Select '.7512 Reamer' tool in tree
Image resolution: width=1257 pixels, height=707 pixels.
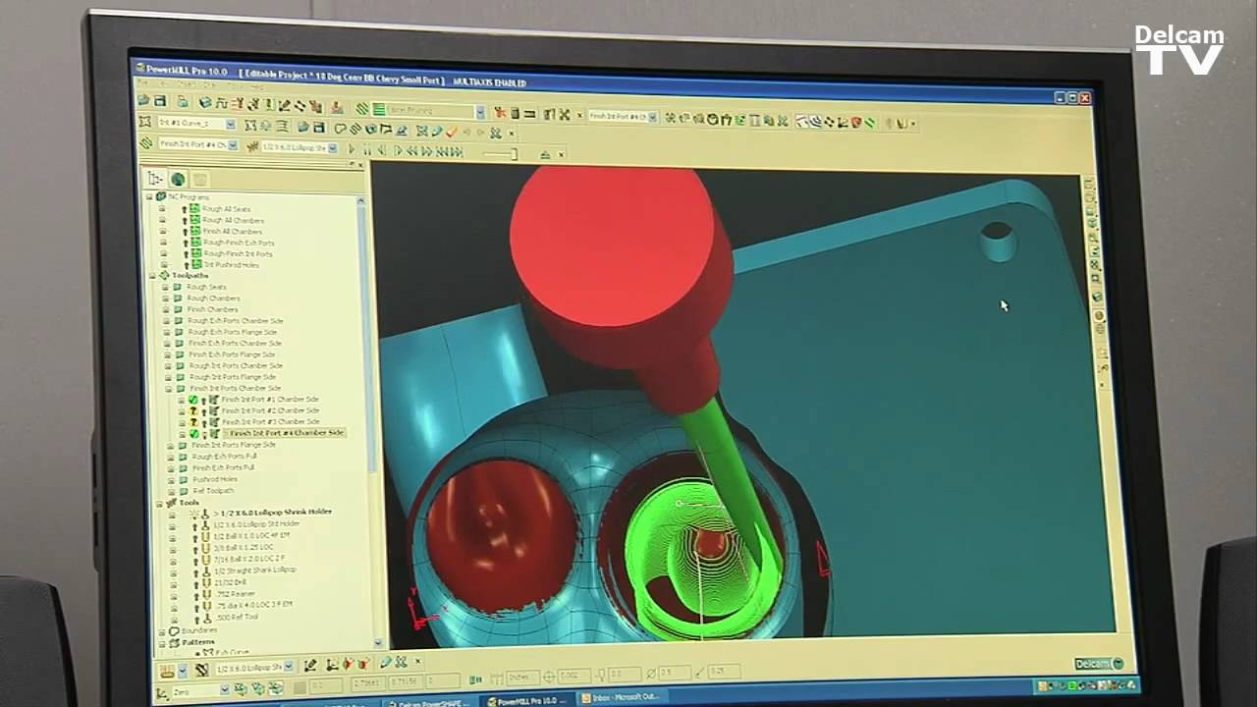236,594
